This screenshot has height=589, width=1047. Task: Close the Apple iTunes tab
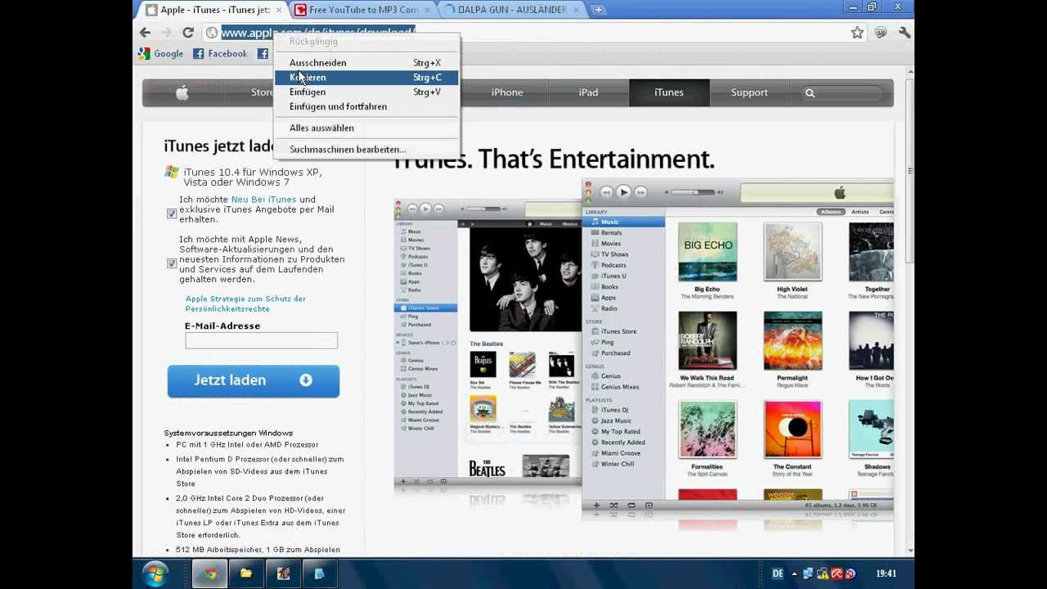click(x=279, y=10)
